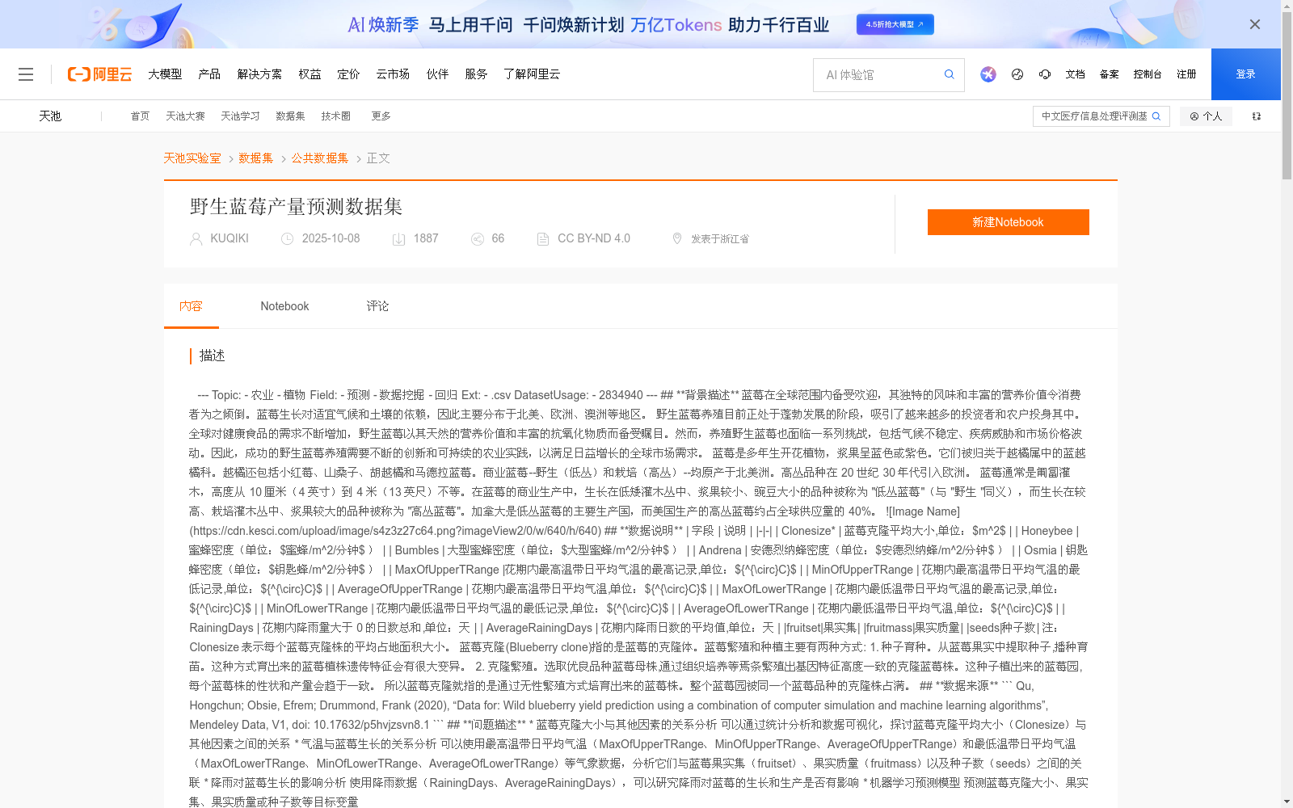Click the 天池 brand title
The height and width of the screenshot is (808, 1293).
50,116
